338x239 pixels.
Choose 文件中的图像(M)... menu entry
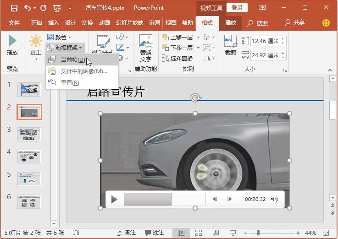(x=82, y=71)
